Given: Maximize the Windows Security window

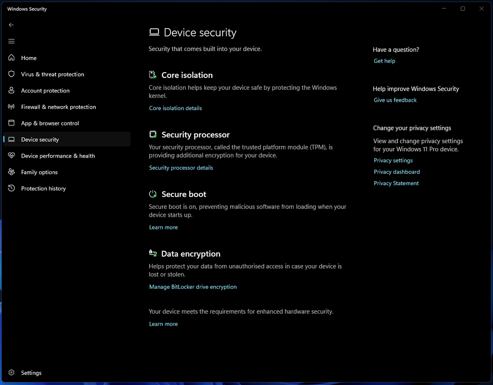Looking at the screenshot, I should (462, 8).
